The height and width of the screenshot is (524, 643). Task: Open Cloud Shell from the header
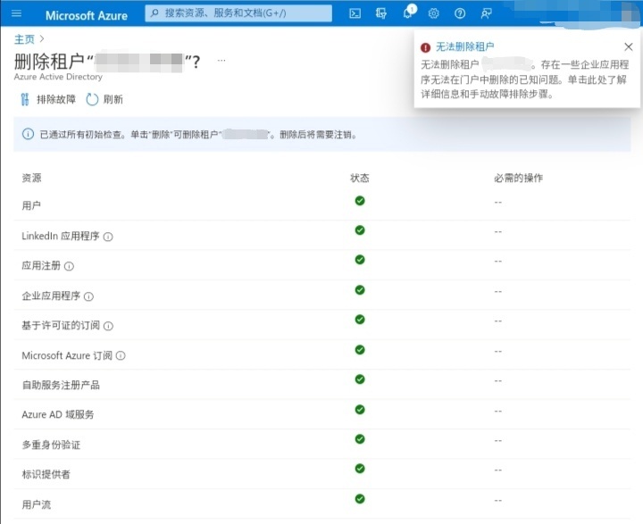[x=355, y=13]
